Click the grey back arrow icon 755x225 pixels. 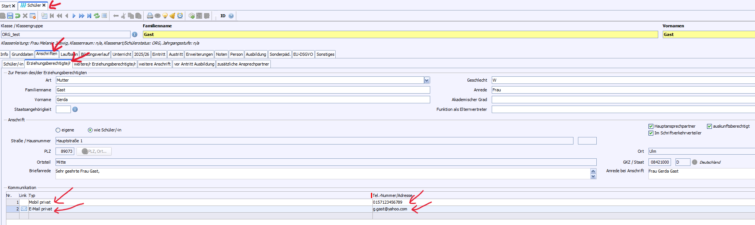click(116, 16)
